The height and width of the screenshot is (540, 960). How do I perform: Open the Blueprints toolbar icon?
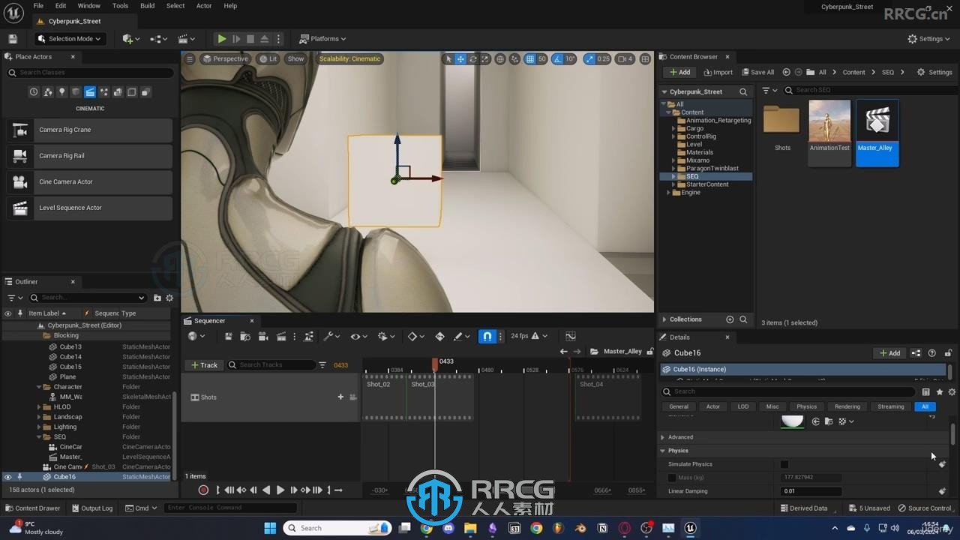click(x=158, y=39)
